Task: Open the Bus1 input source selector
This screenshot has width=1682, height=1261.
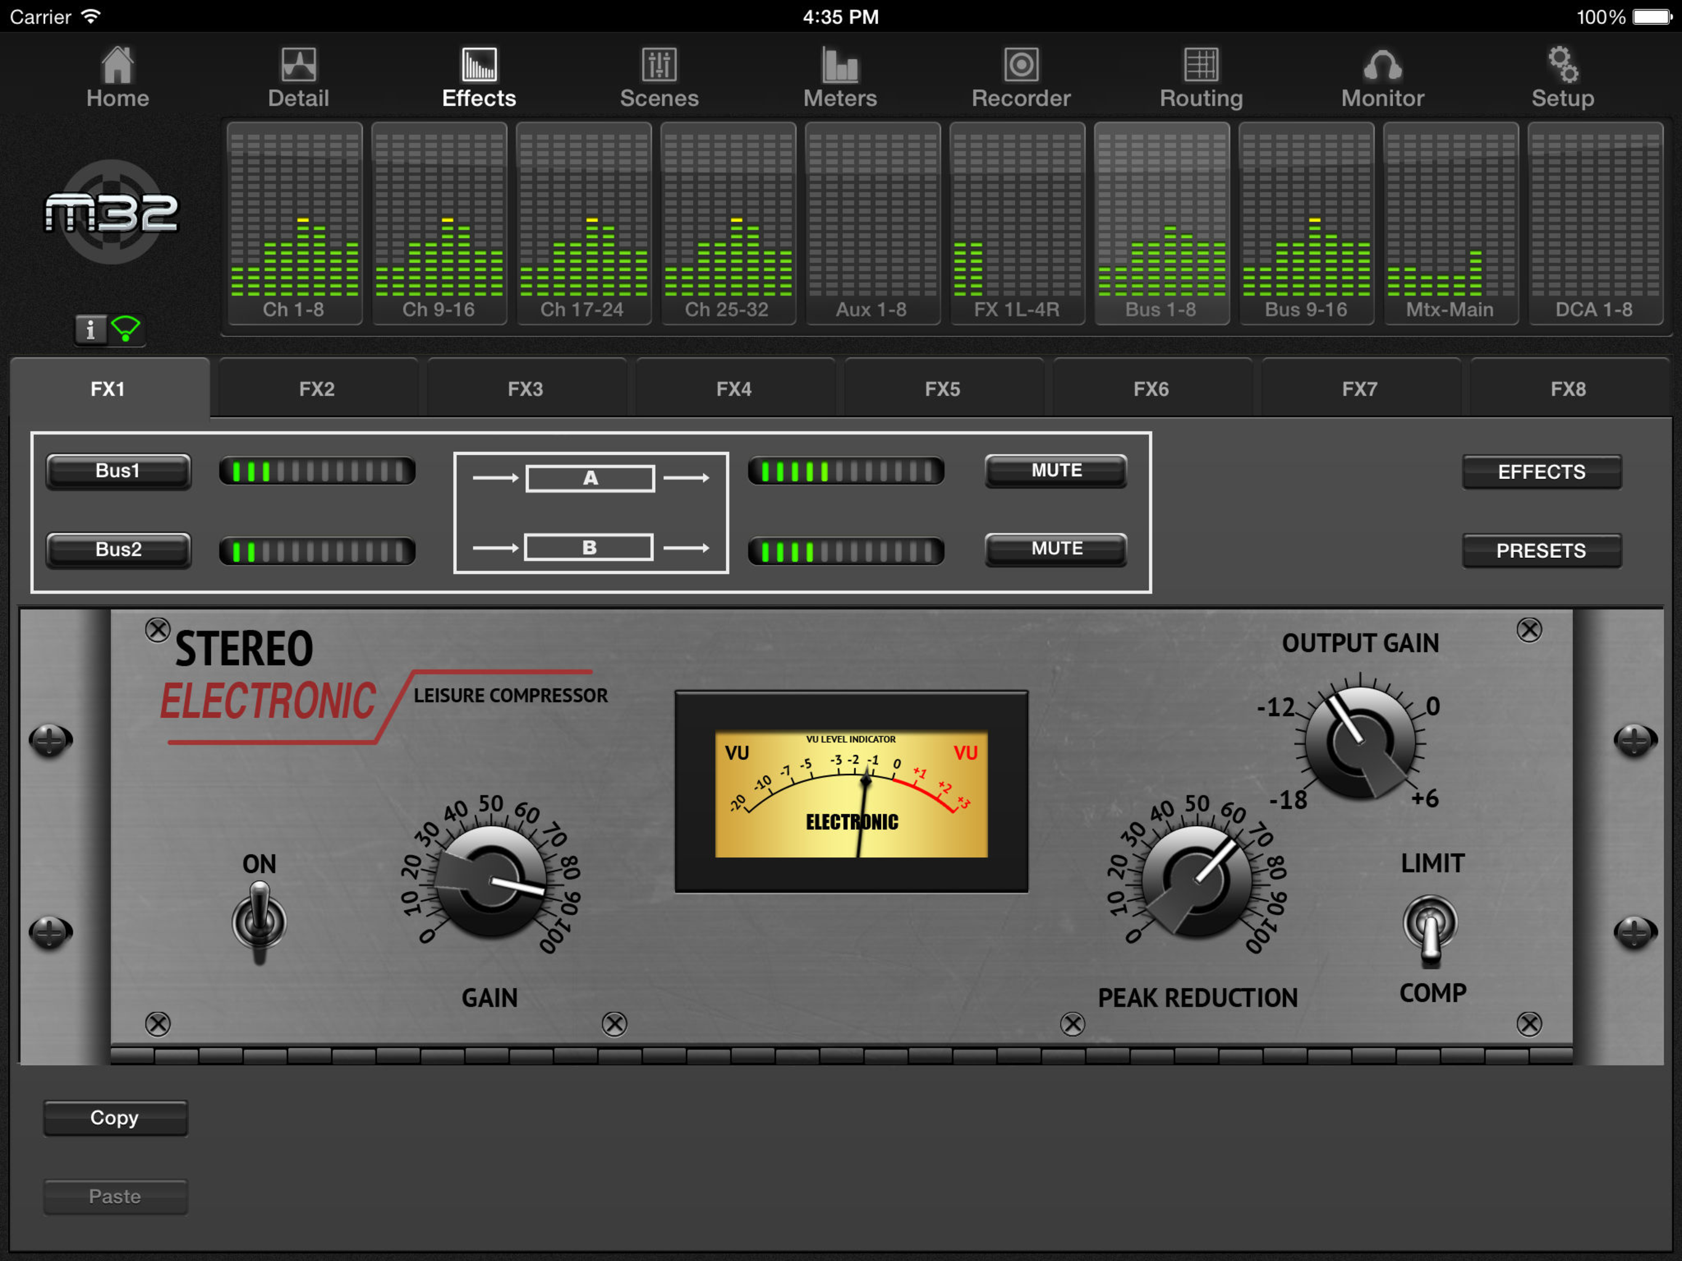Action: click(118, 472)
